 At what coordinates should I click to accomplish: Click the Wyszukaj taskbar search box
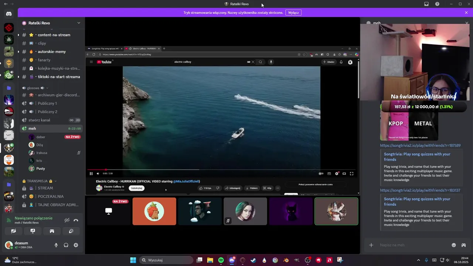[x=166, y=260]
